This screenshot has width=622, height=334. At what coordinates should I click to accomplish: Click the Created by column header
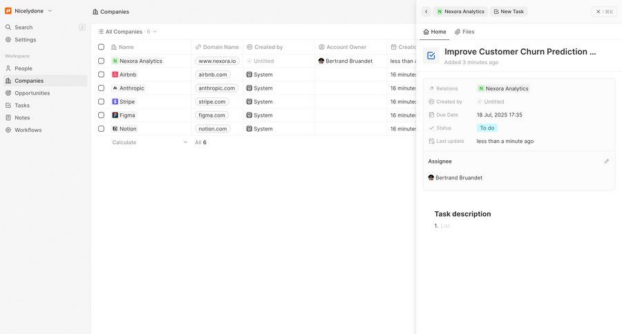(x=265, y=47)
